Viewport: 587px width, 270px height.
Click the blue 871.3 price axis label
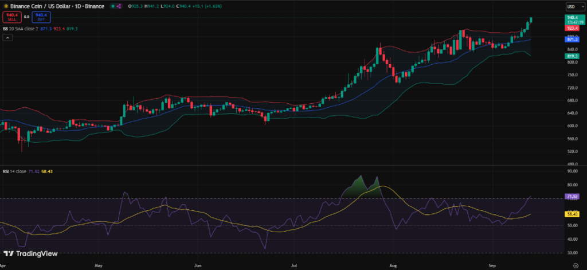(x=573, y=39)
